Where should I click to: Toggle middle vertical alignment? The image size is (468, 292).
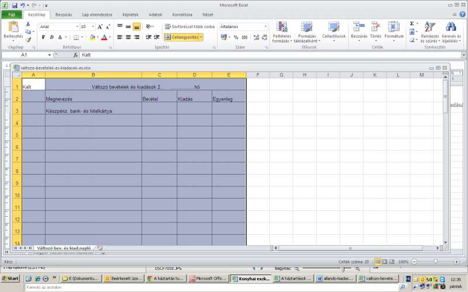click(x=128, y=26)
